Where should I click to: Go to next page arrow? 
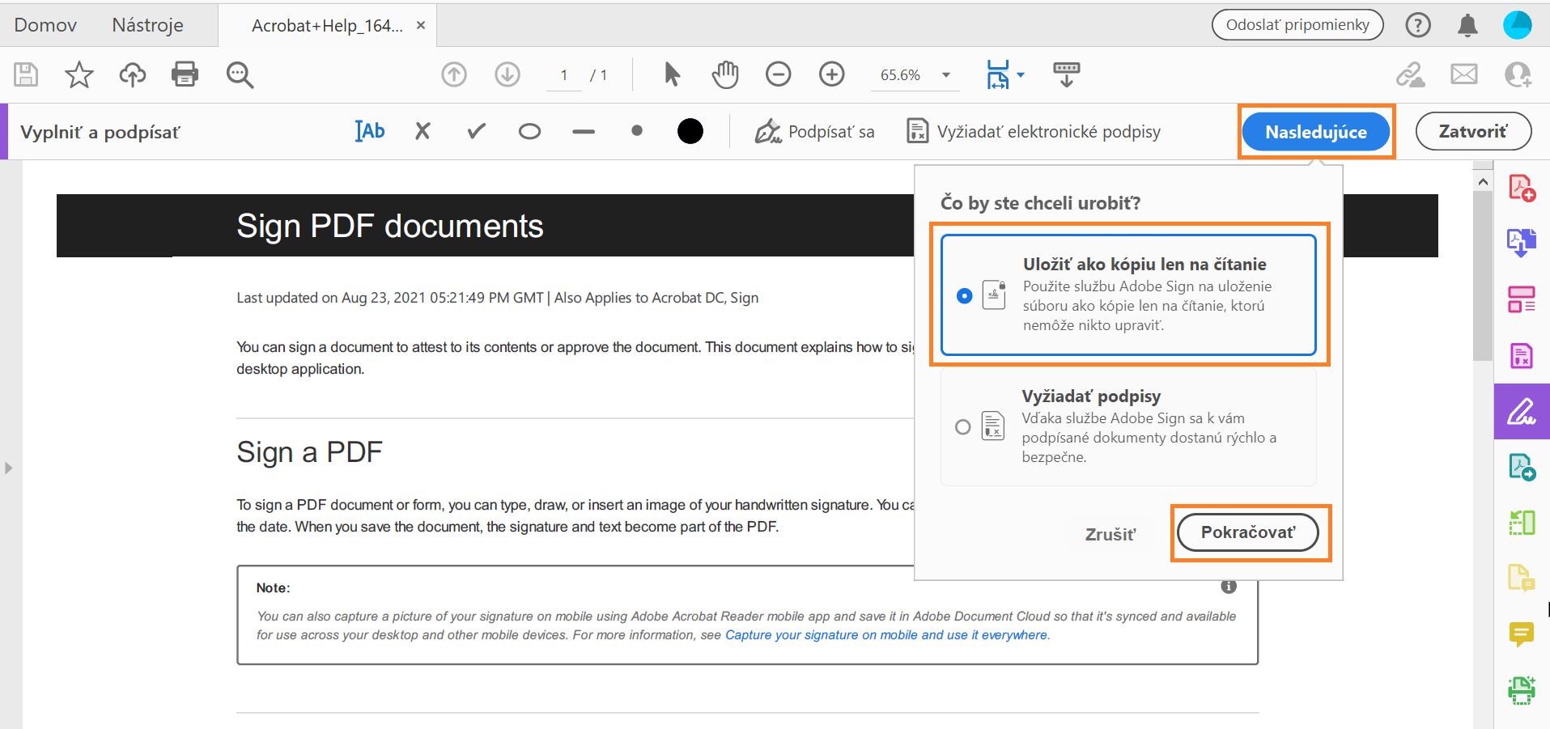point(507,74)
